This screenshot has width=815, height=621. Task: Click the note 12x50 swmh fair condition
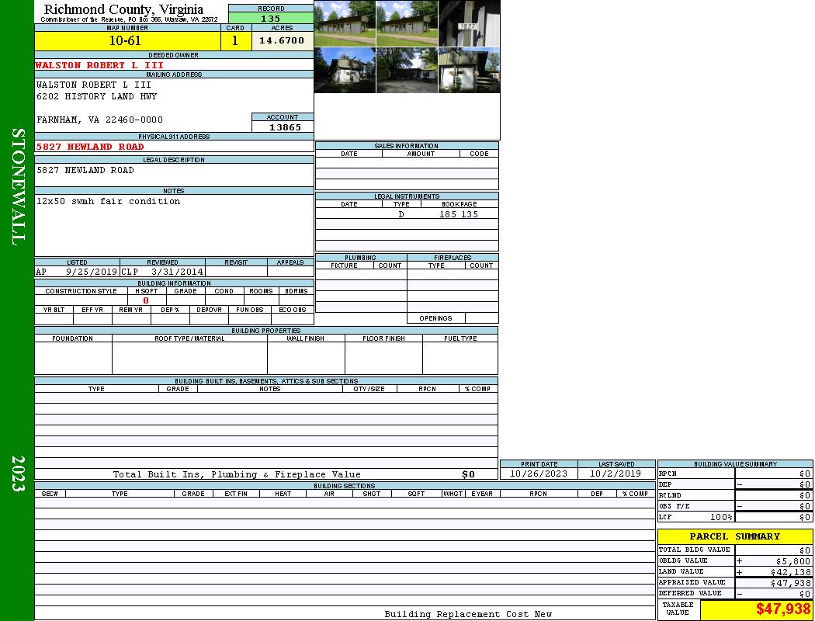coord(108,201)
